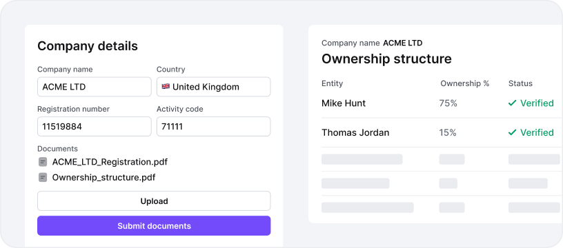
Task: Click the Verified checkmark for Thomas Jordan
Action: (512, 132)
